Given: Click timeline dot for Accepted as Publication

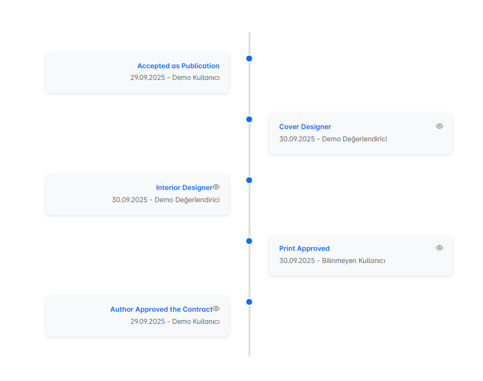Looking at the screenshot, I should [x=249, y=58].
